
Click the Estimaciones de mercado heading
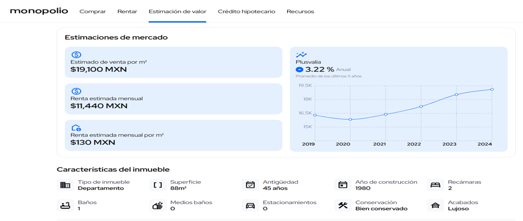[x=116, y=37]
